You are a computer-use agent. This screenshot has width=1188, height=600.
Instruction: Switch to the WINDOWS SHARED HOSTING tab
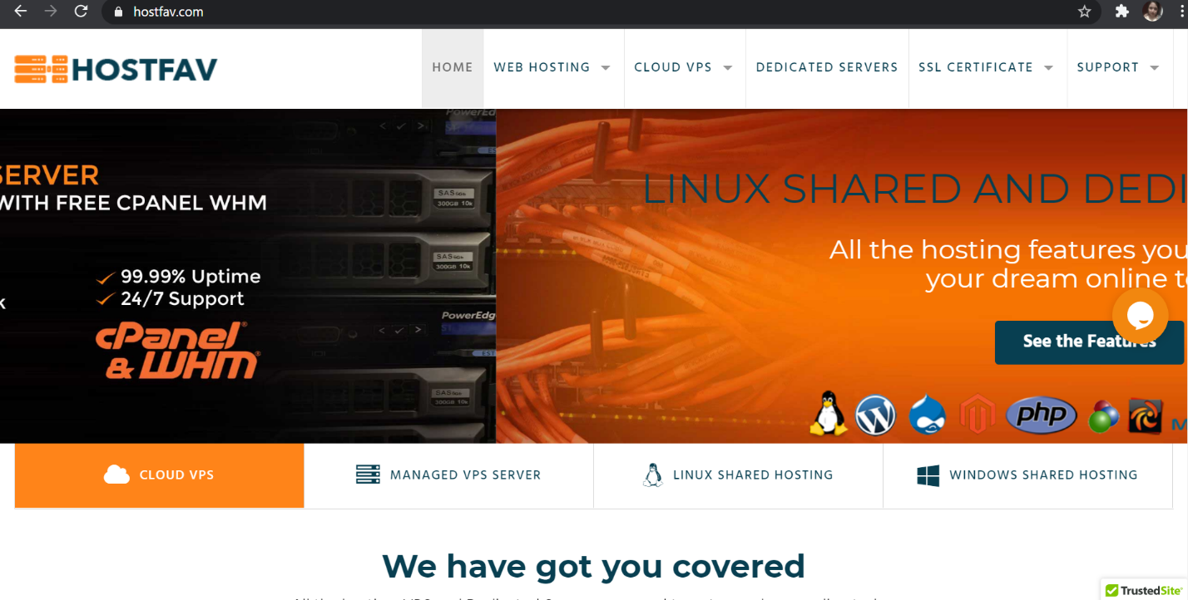click(x=1027, y=475)
